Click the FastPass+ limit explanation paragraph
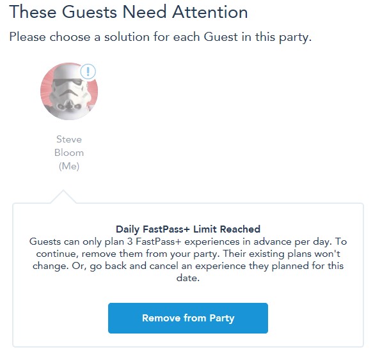This screenshot has height=361, width=373. pos(188,259)
